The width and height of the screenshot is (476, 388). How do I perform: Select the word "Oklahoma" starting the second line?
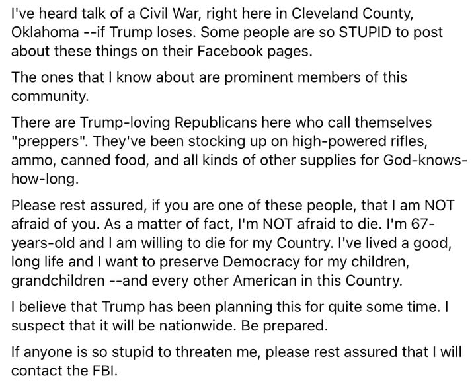tap(45, 32)
